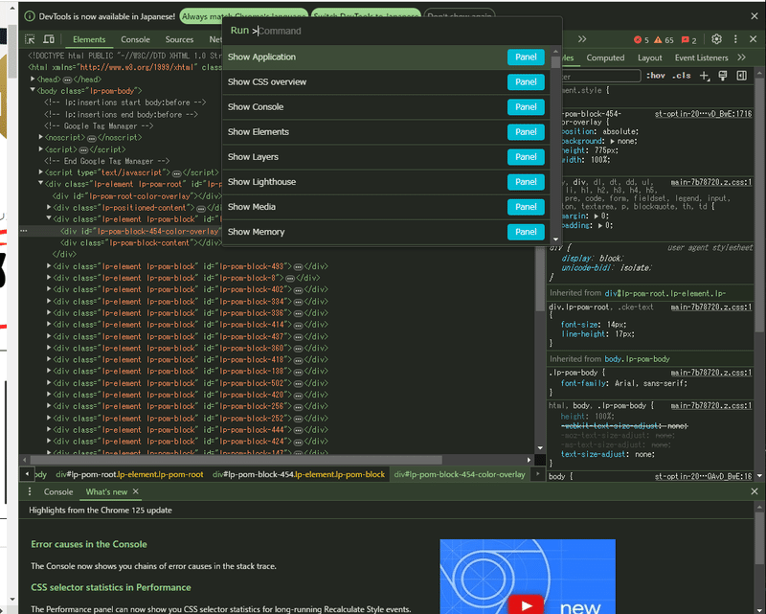Screen dimensions: 766x614
Task: Close the bottom drawer panel
Action: click(755, 491)
